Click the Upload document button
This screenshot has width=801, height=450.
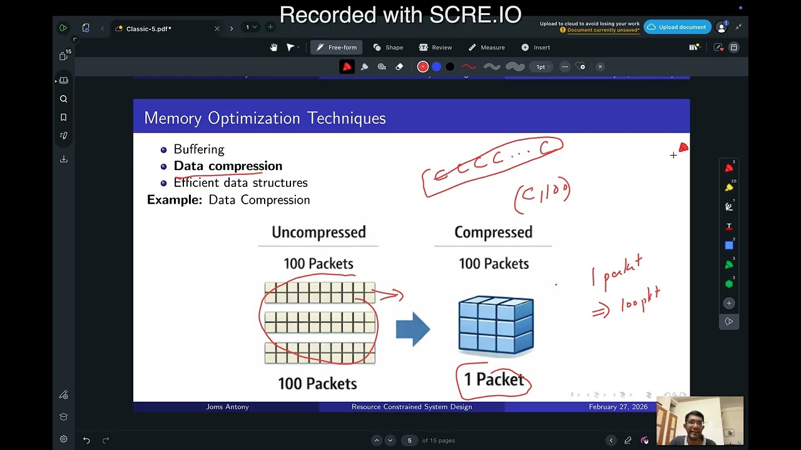click(x=678, y=27)
